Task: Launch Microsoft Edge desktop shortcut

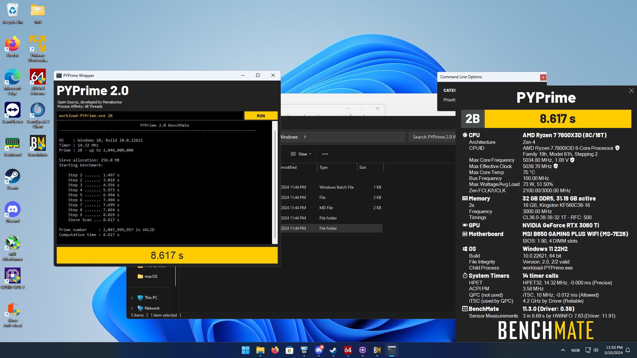Action: pos(13,82)
